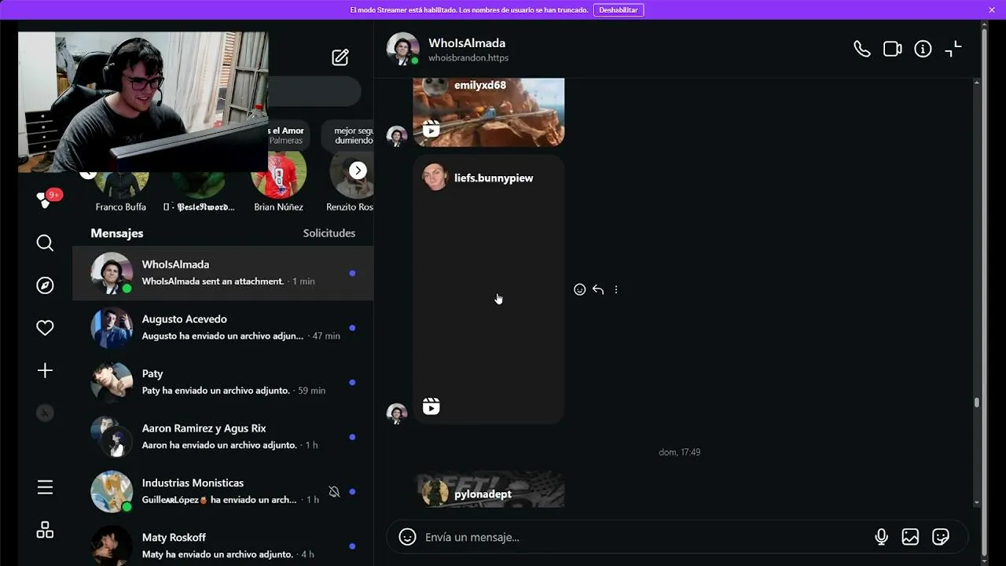The image size is (1006, 566).
Task: Show next stories with the arrow button
Action: [358, 171]
